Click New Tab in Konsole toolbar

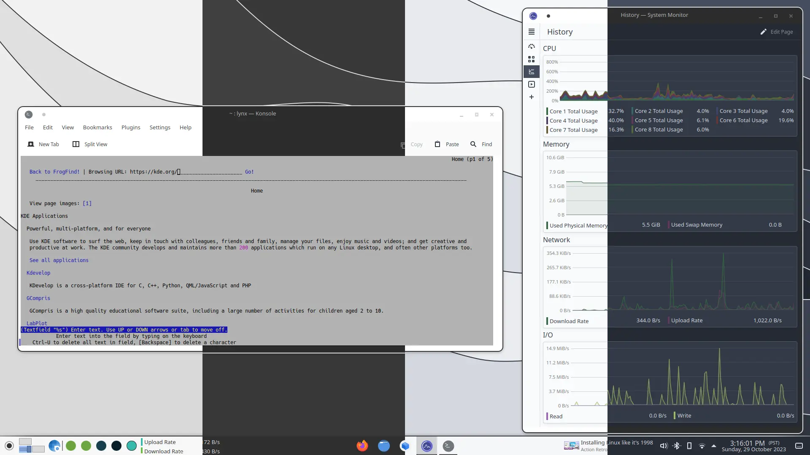(x=43, y=144)
